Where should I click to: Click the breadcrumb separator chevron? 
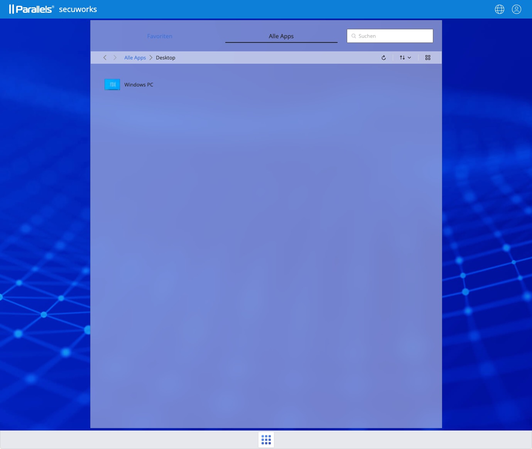tap(151, 58)
